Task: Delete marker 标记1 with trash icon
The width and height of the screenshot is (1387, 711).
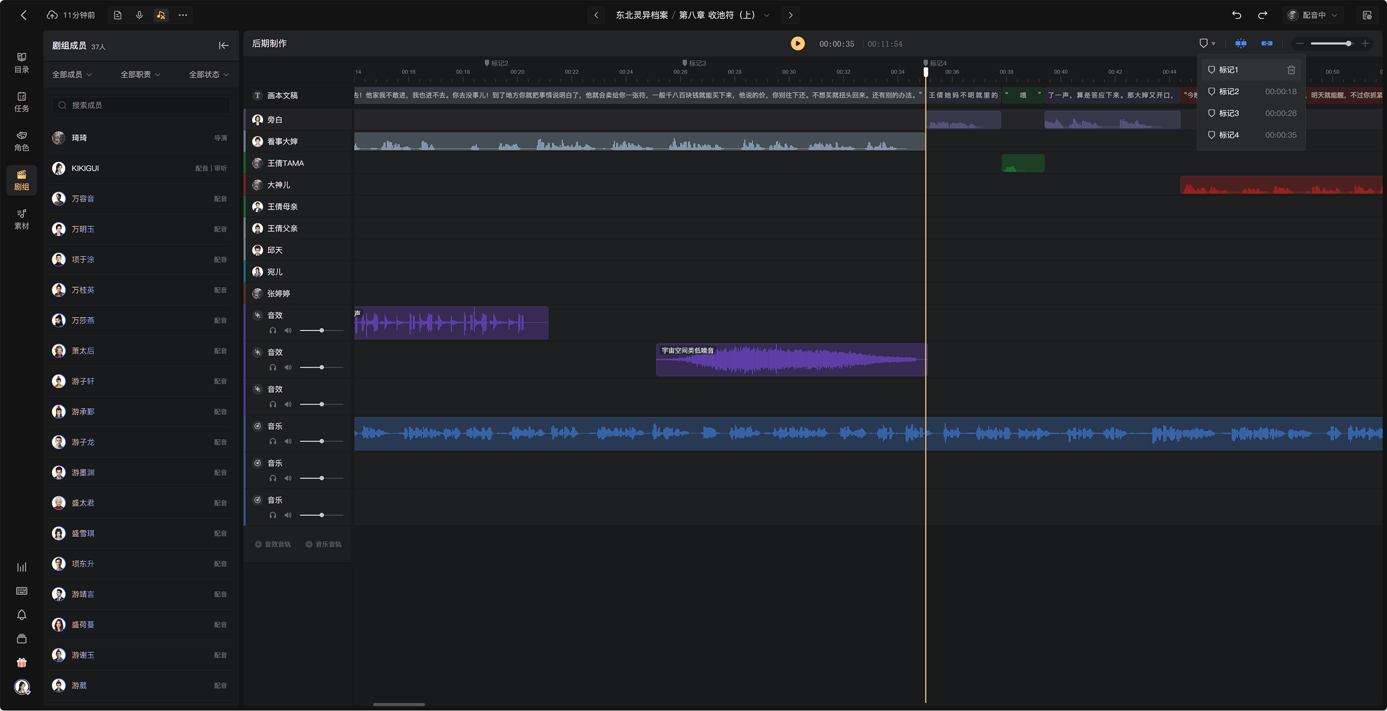Action: [1291, 70]
